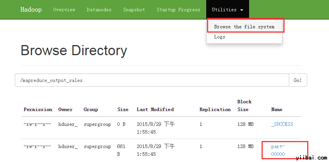Choose Logs from the Utilities menu
329x162 pixels.
219,37
